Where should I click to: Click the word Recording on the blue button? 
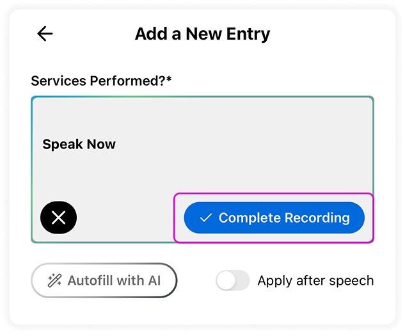click(317, 218)
